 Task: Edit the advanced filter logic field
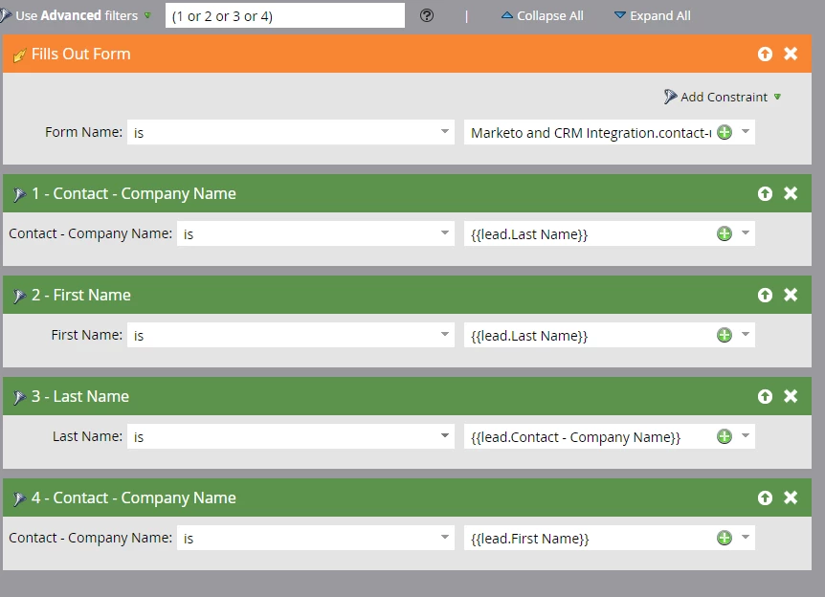[x=284, y=15]
